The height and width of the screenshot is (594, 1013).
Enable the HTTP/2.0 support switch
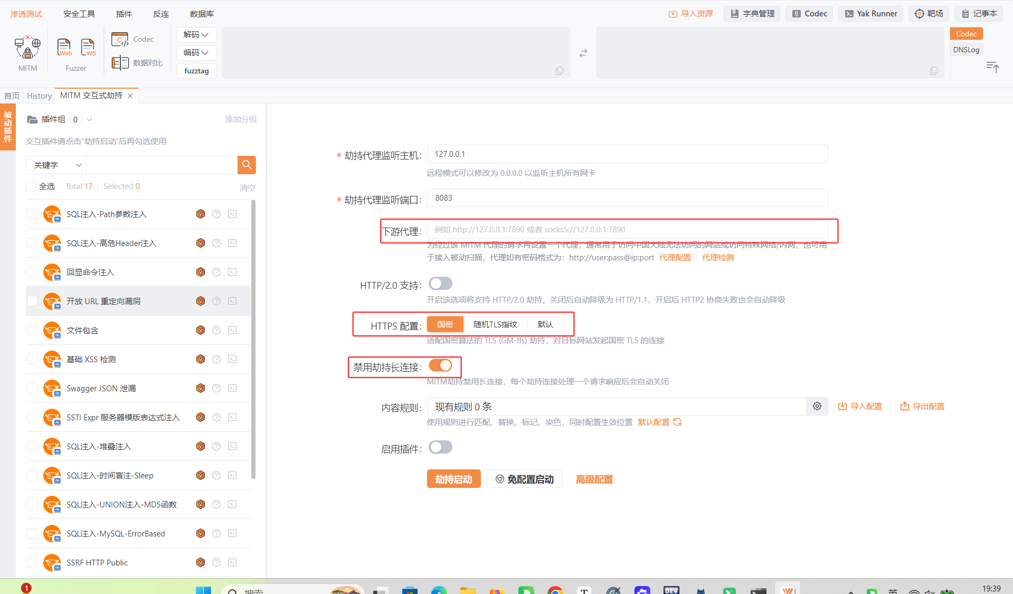point(440,284)
